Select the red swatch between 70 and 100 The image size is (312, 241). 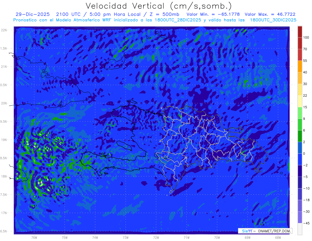pyautogui.click(x=300, y=43)
